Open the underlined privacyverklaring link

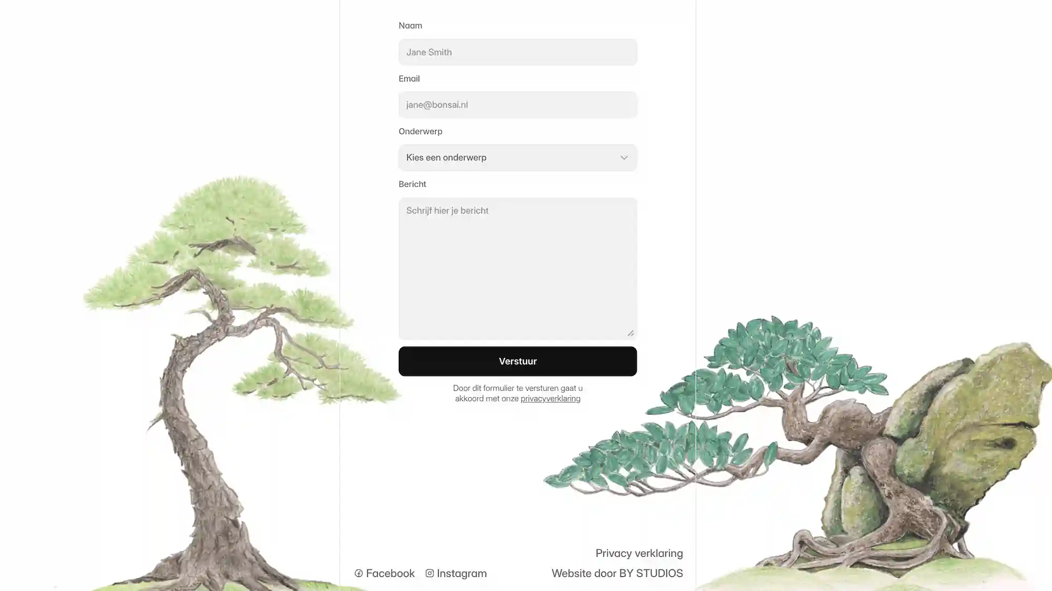[550, 399]
